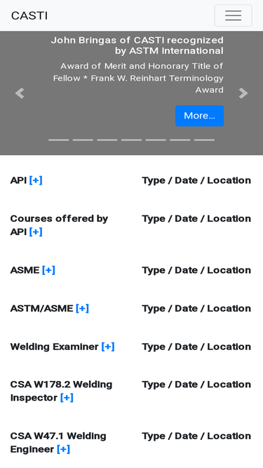Screen dimensions: 263x468
Task: Select the first carousel indicator bar
Action: [x=58, y=140]
